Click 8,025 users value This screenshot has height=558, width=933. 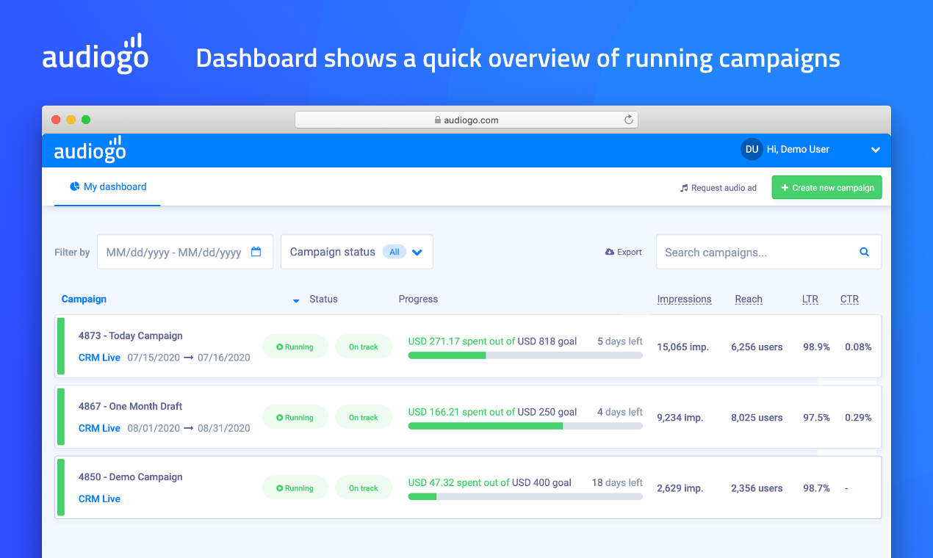(757, 417)
